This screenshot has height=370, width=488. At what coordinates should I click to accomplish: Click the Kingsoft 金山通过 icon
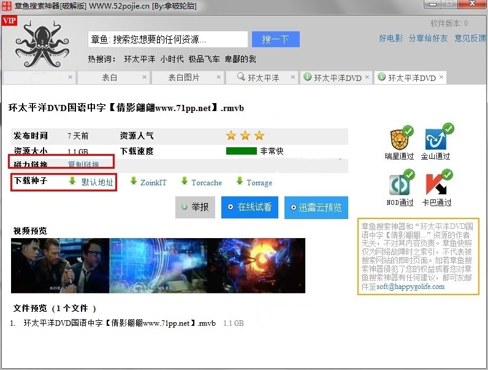[x=439, y=137]
